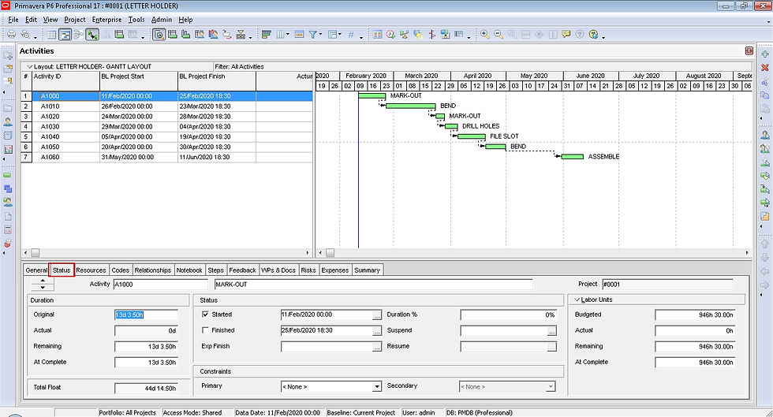
Task: Collapse the Labor Units section chevron
Action: (577, 300)
